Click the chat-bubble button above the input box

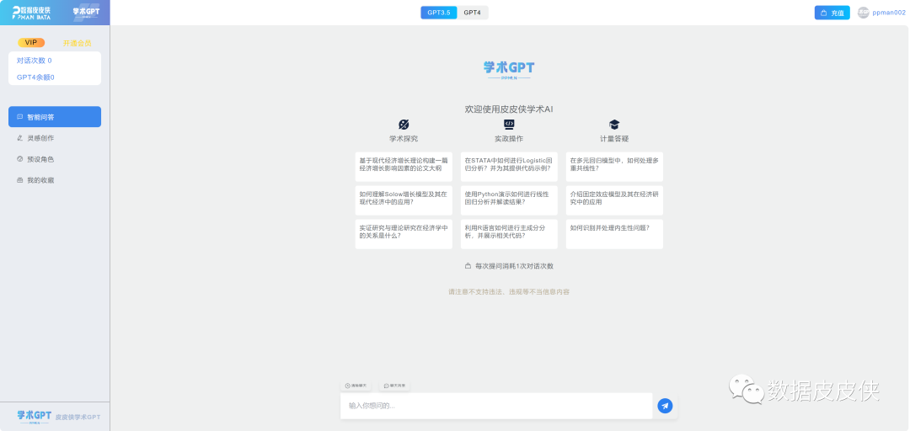click(x=394, y=386)
